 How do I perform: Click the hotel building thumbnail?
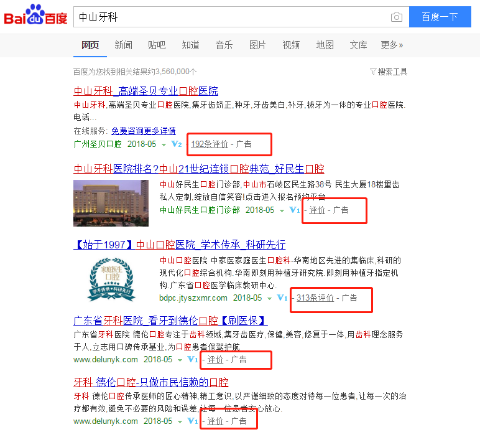pyautogui.click(x=111, y=203)
